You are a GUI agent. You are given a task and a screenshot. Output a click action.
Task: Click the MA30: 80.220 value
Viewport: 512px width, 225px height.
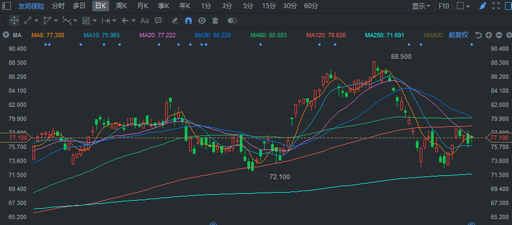tap(213, 35)
